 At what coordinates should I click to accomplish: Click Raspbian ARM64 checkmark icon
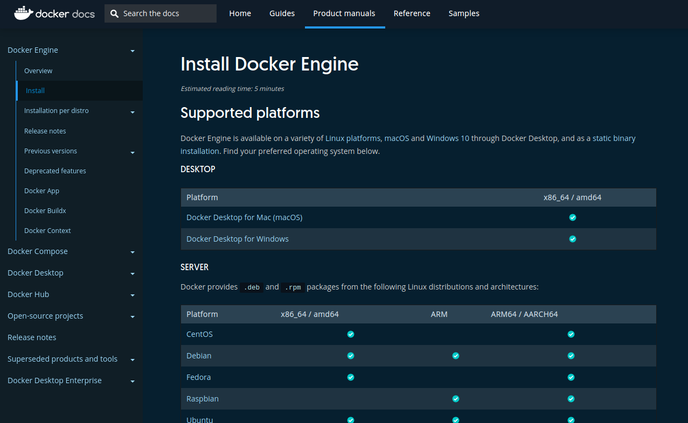tap(571, 399)
